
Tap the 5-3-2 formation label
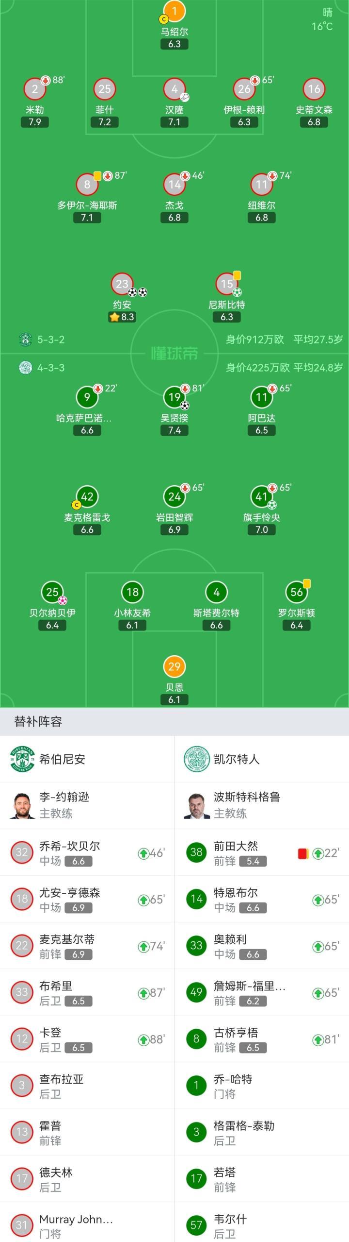(51, 340)
